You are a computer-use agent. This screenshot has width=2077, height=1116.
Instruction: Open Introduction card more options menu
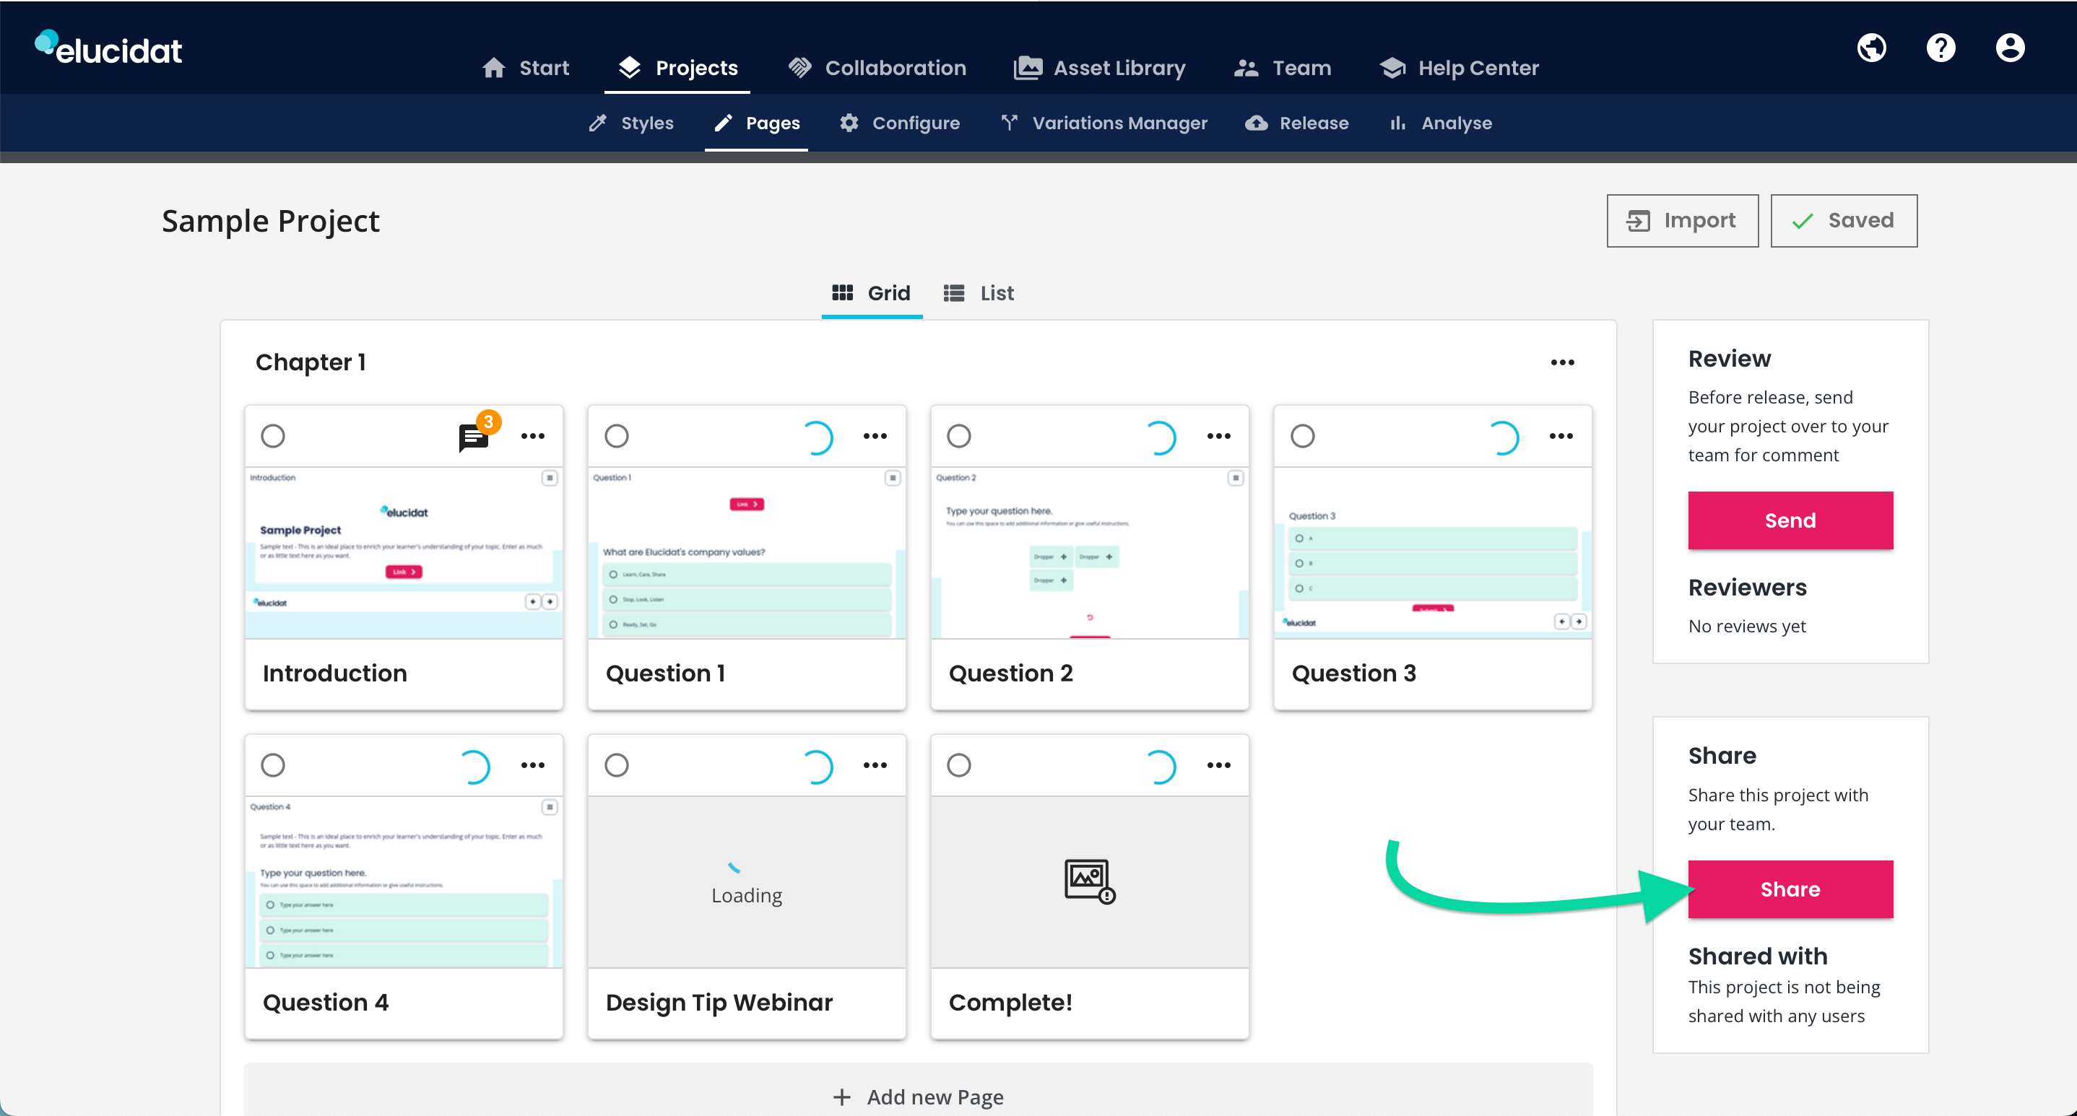pos(532,437)
